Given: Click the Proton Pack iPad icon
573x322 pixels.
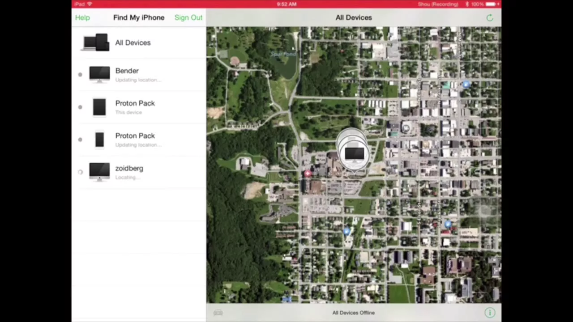Looking at the screenshot, I should 99,107.
